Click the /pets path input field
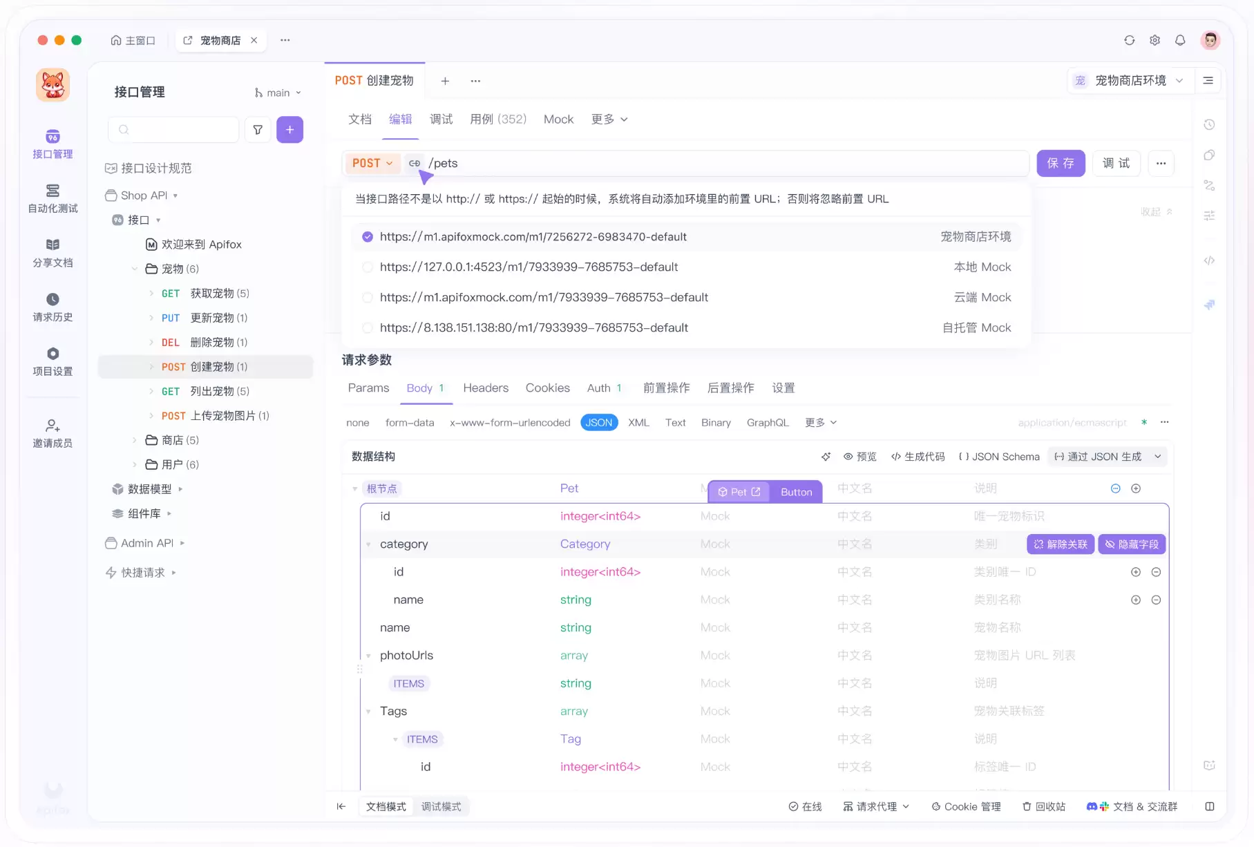1254x847 pixels. pos(725,163)
